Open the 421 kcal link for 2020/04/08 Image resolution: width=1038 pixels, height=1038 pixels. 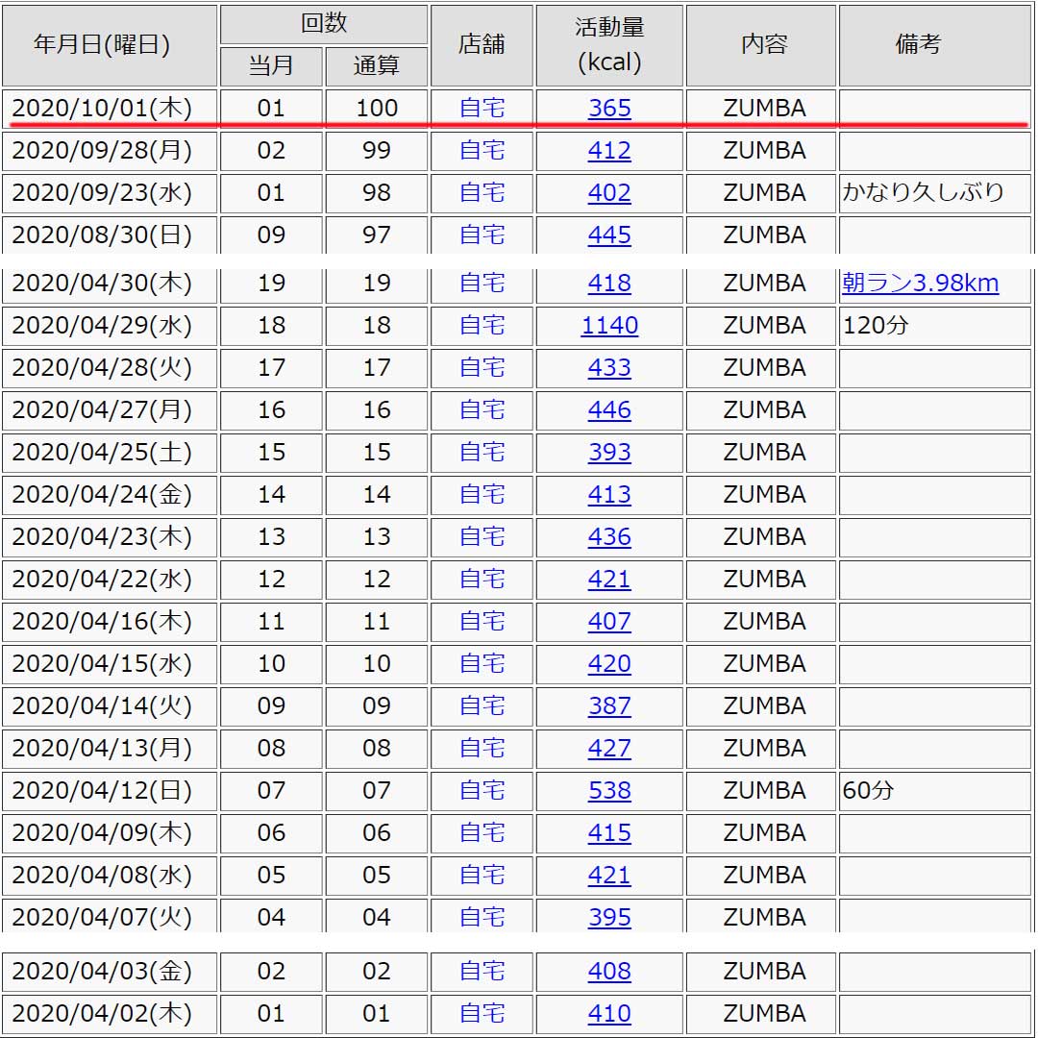pos(609,876)
